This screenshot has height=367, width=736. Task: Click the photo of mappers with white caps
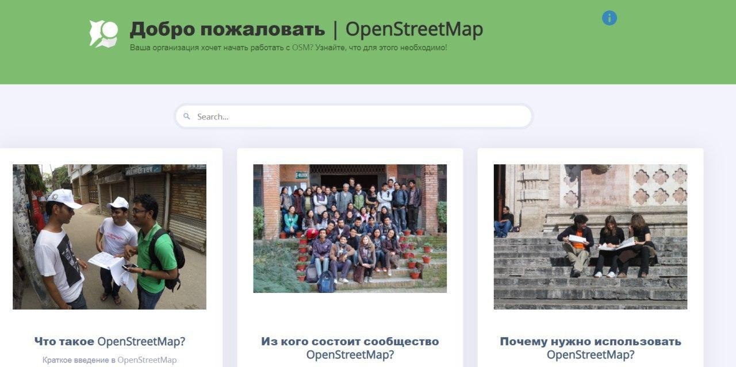coord(110,237)
